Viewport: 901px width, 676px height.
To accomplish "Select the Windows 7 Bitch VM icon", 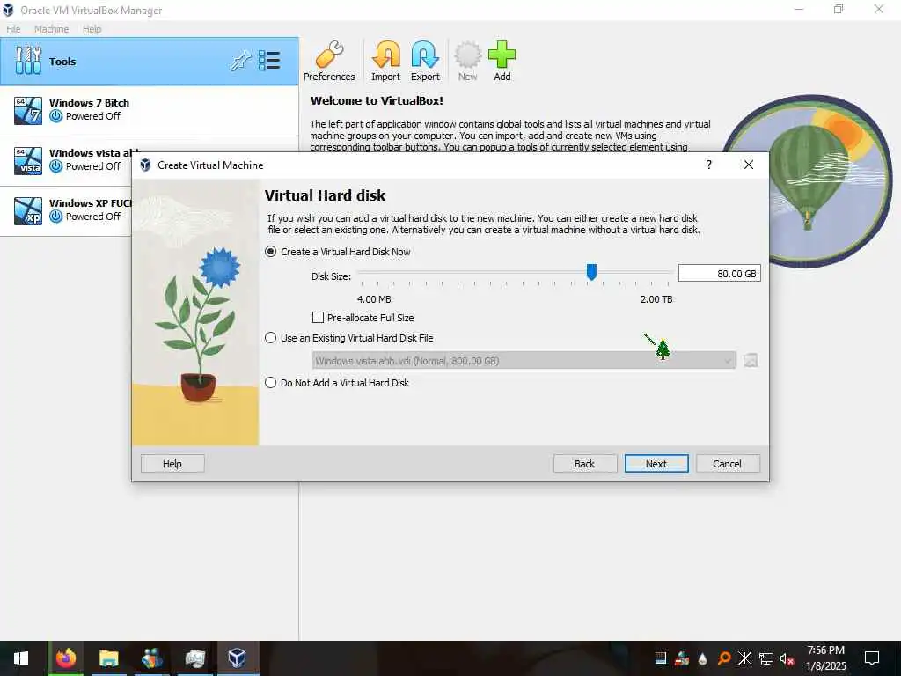I will pos(28,110).
